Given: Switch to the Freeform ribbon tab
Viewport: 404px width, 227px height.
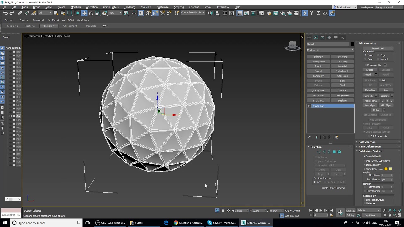Looking at the screenshot, I should tap(29, 26).
